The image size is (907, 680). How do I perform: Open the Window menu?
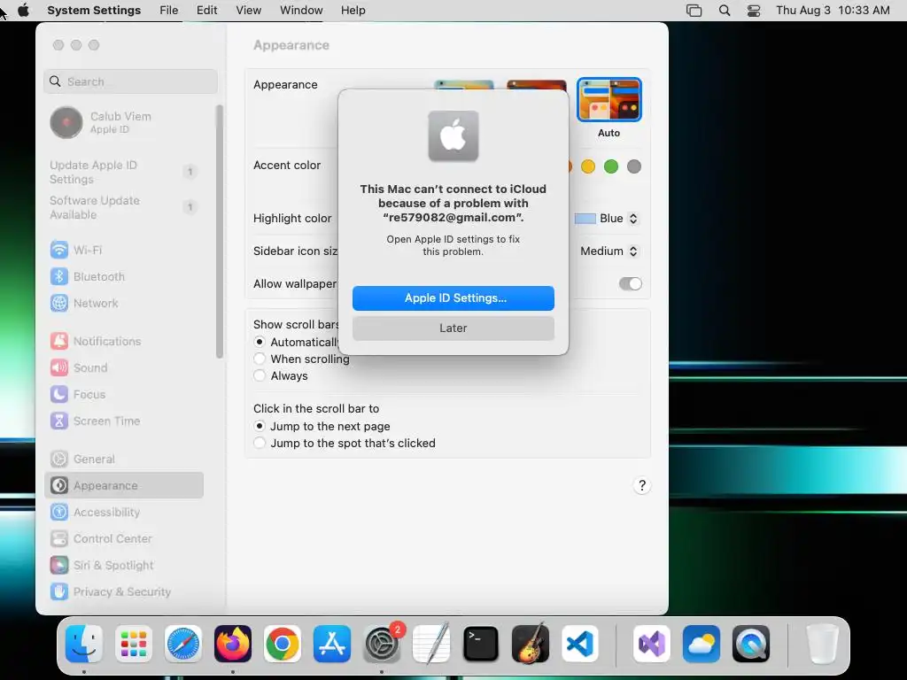coord(301,11)
